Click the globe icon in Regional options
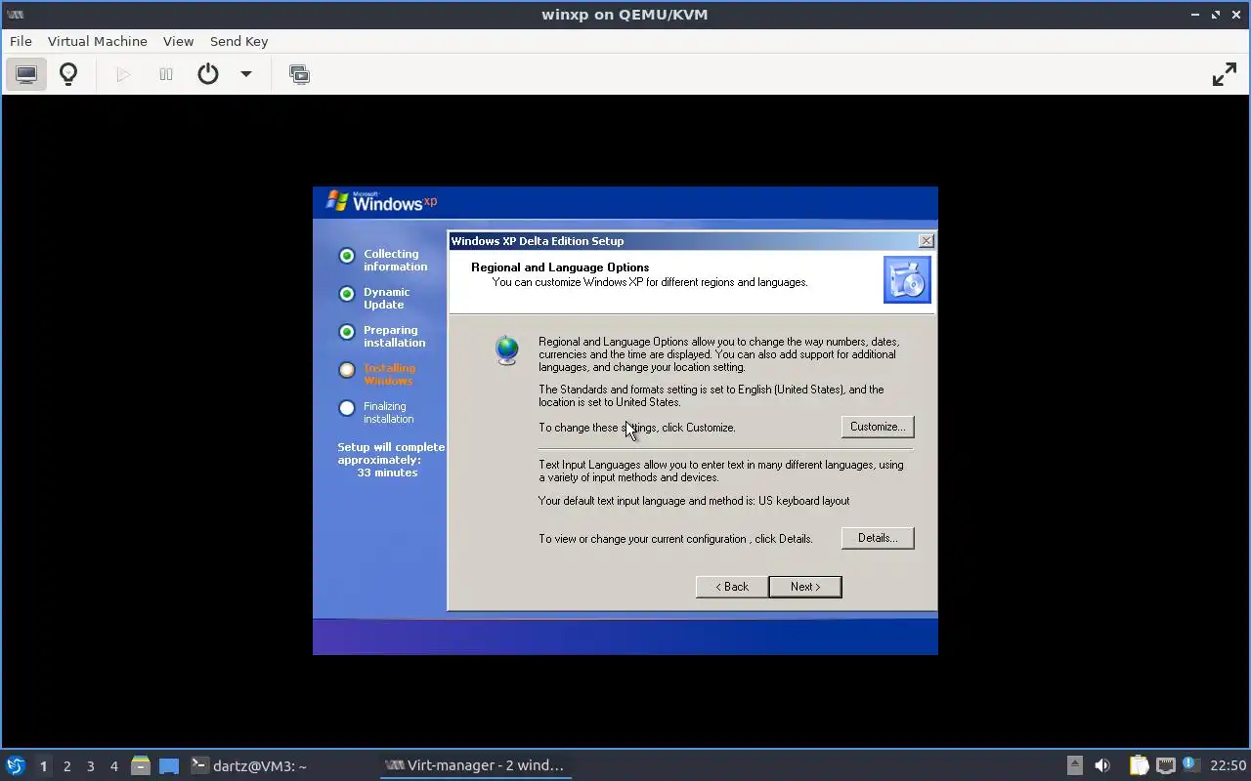The width and height of the screenshot is (1251, 781). coord(506,349)
